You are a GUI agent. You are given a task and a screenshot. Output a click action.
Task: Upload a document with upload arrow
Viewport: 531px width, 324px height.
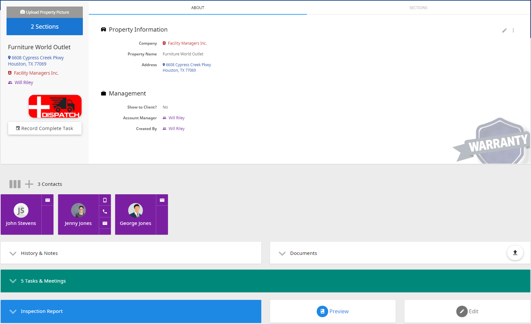coord(515,253)
